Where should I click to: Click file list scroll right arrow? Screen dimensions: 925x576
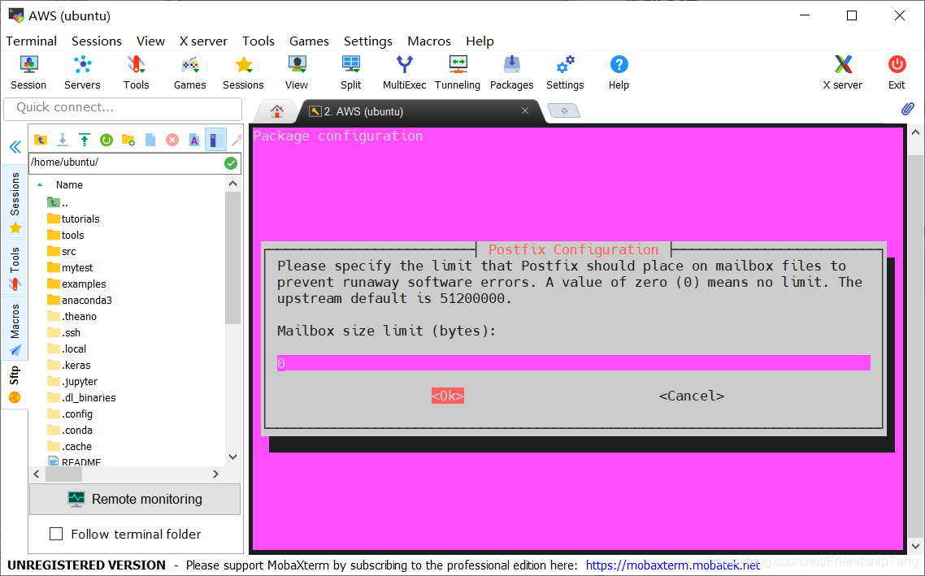point(216,474)
